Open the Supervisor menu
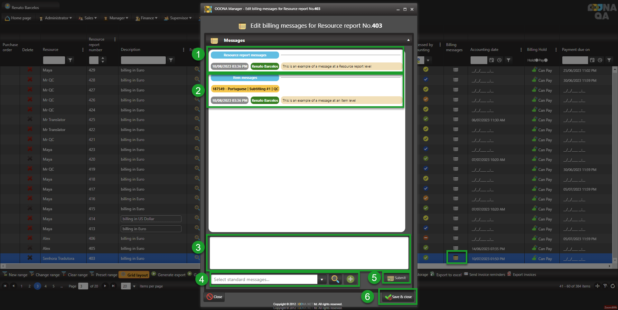This screenshot has width=618, height=310. pos(178,18)
